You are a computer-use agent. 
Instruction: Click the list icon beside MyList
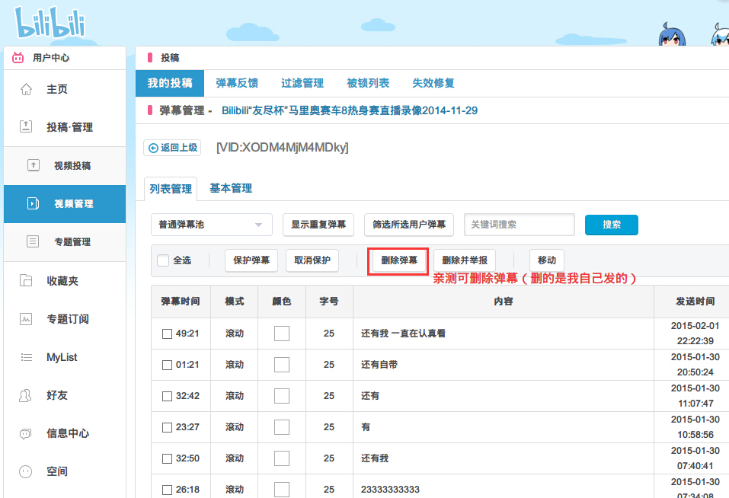[x=27, y=357]
